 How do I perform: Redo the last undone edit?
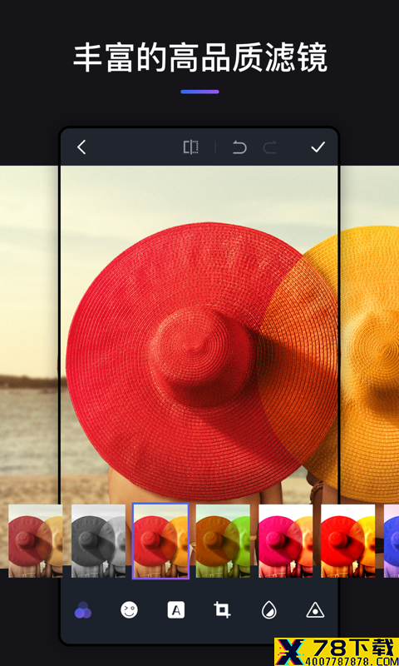(x=269, y=147)
